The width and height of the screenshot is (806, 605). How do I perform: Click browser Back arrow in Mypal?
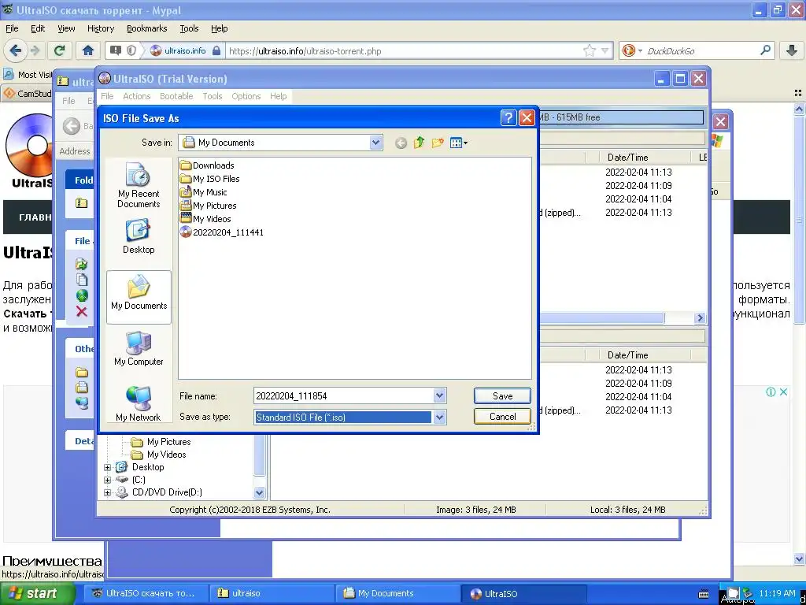pyautogui.click(x=16, y=50)
